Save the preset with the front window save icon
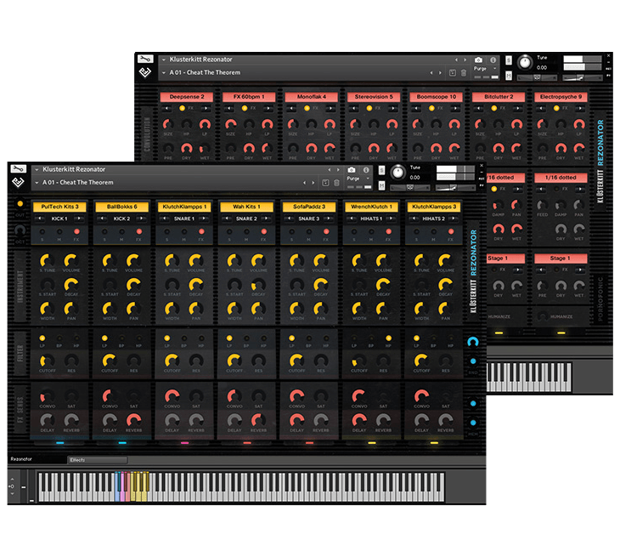The height and width of the screenshot is (557, 620). click(325, 183)
